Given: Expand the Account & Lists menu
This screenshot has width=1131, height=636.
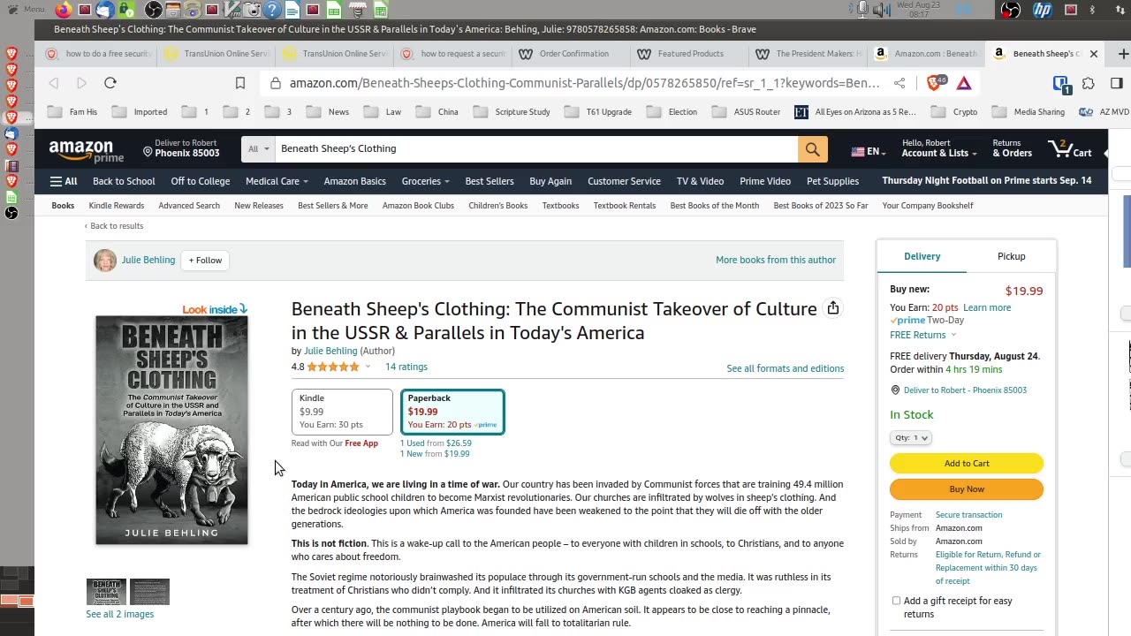Looking at the screenshot, I should coord(938,148).
